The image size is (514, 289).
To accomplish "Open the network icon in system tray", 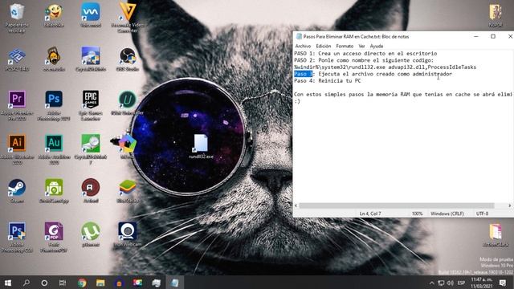I will [441, 283].
